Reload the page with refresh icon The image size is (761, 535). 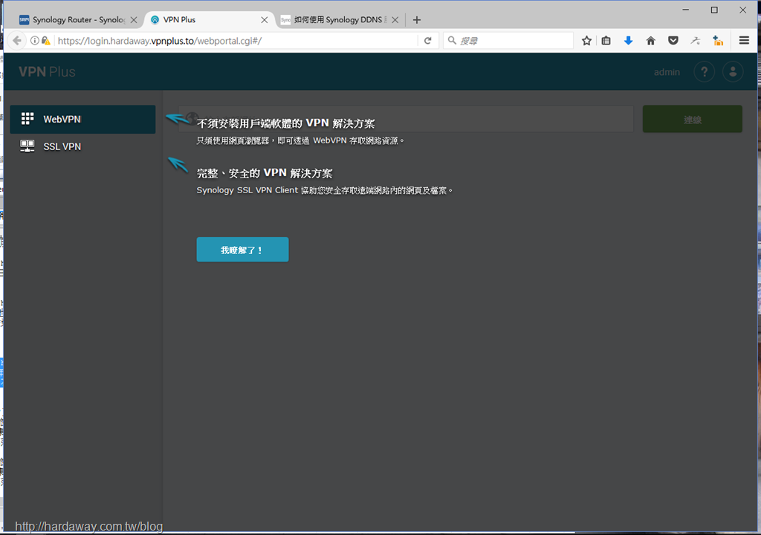427,41
